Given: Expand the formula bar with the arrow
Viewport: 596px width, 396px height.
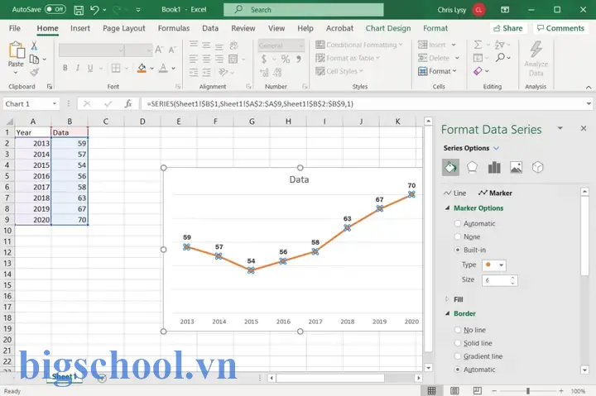Looking at the screenshot, I should (589, 103).
